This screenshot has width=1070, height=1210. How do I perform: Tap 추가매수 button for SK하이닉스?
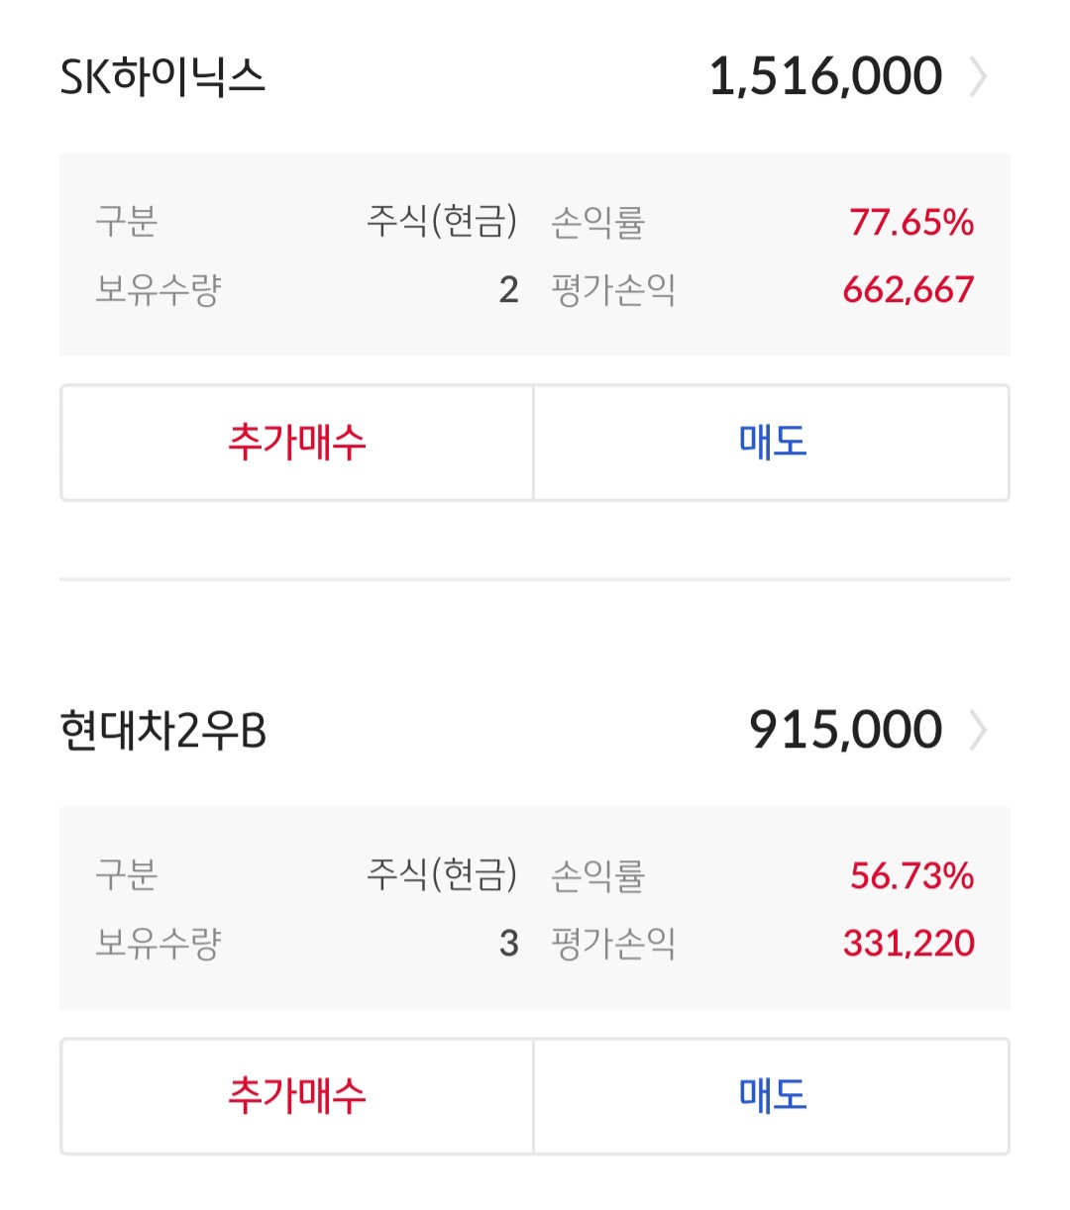[297, 443]
